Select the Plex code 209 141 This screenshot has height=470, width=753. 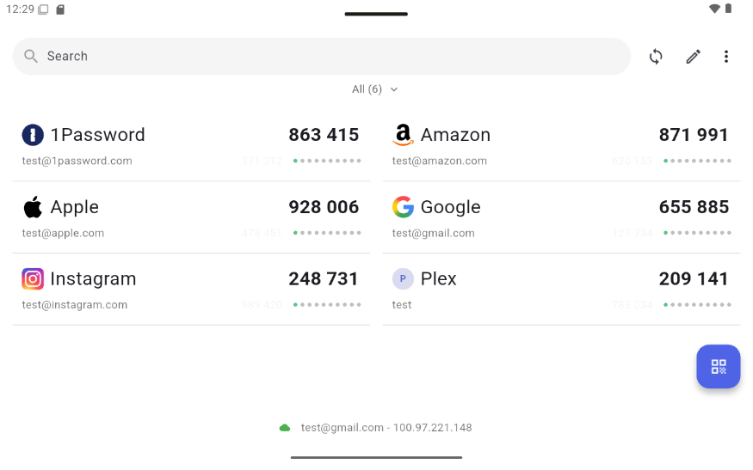694,278
